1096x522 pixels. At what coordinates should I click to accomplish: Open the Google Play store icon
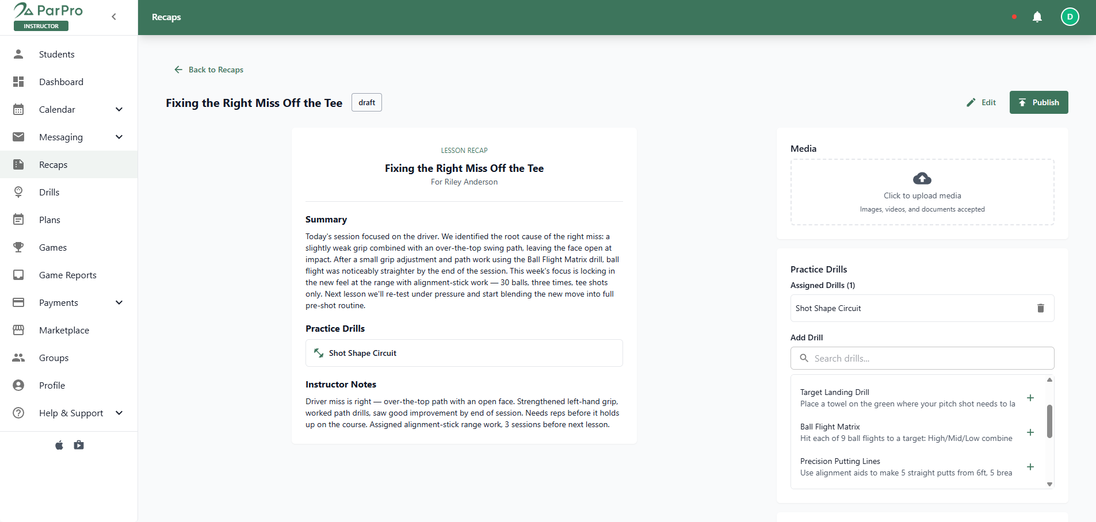[x=79, y=445]
